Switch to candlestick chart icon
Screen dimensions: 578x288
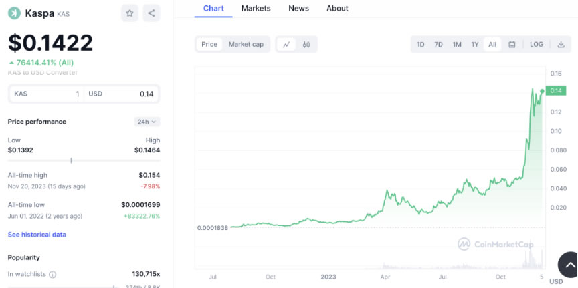306,45
